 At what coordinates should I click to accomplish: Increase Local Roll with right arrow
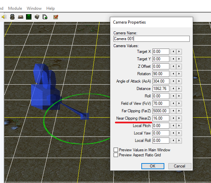[179, 141]
